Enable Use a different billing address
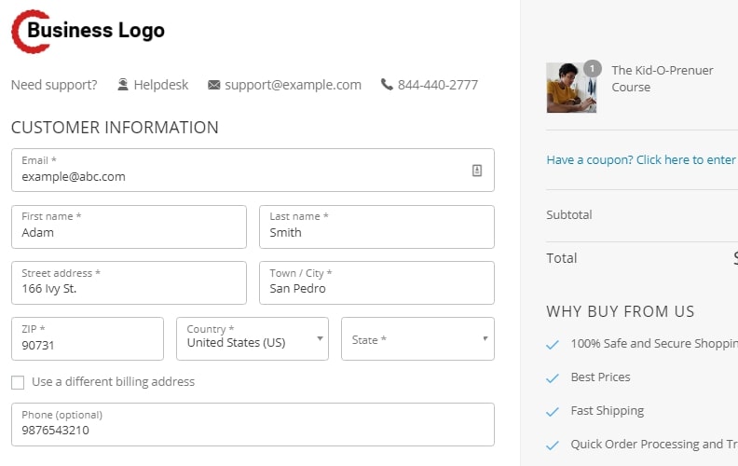 pyautogui.click(x=18, y=382)
